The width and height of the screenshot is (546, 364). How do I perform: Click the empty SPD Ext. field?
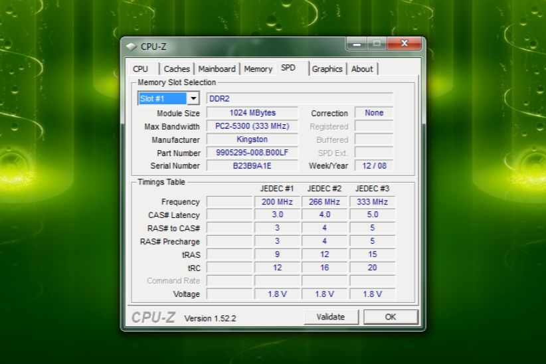(374, 153)
